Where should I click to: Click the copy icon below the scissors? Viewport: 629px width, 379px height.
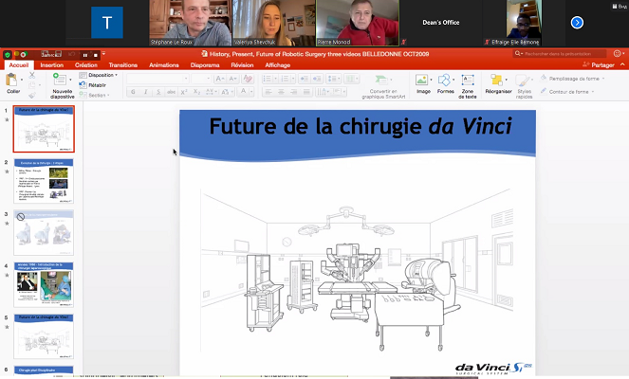coord(32,85)
